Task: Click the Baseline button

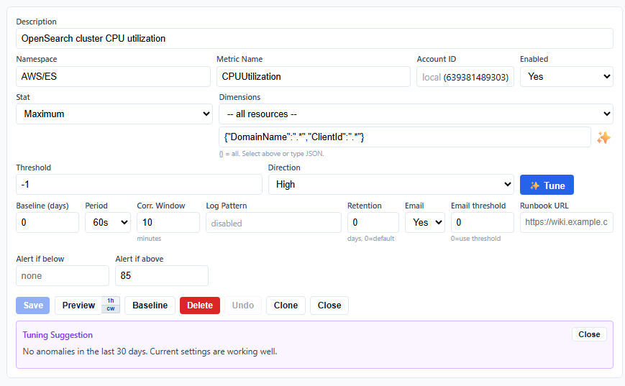Action: (150, 305)
